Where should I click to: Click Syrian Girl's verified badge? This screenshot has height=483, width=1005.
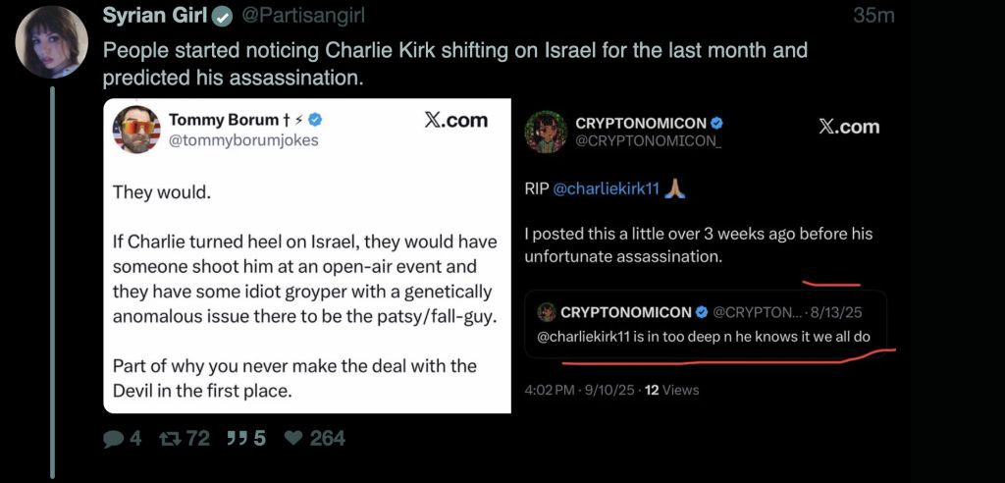[224, 18]
